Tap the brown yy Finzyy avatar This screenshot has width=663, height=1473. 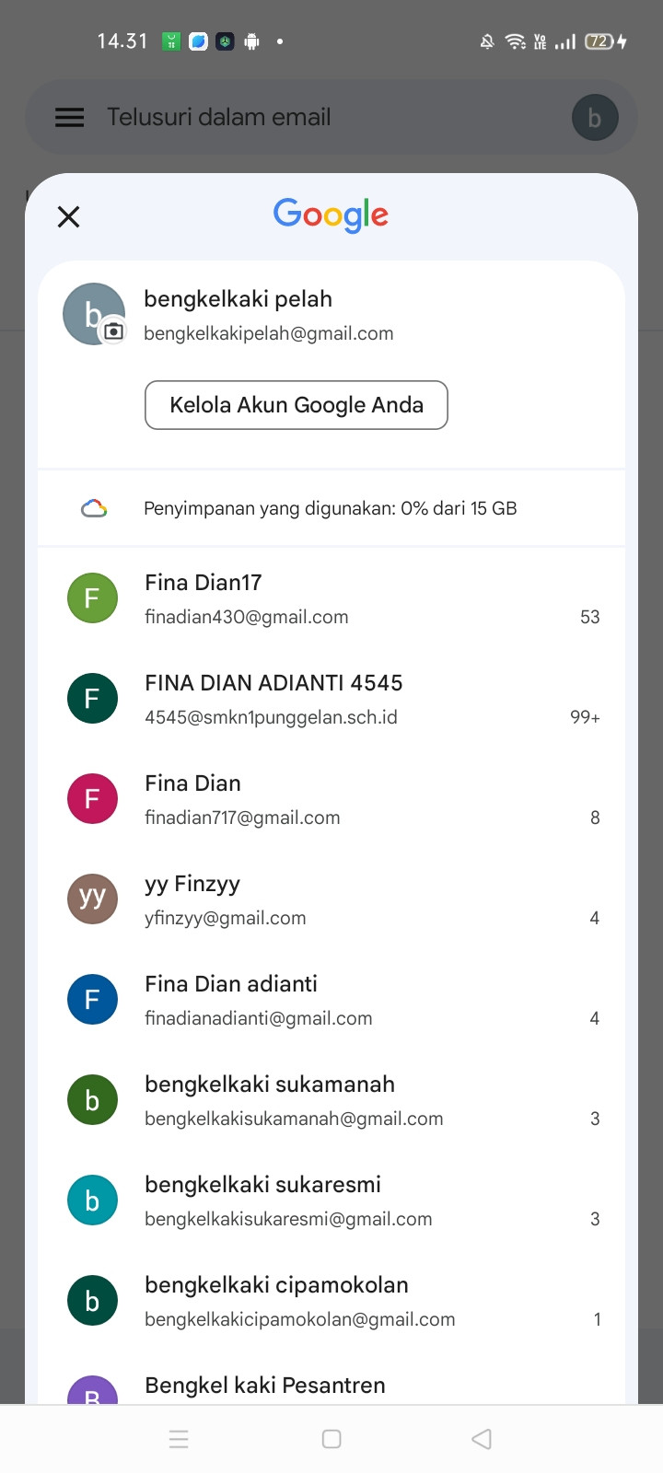point(92,899)
